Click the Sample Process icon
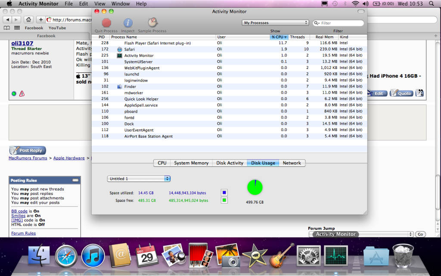The image size is (441, 276). click(152, 22)
